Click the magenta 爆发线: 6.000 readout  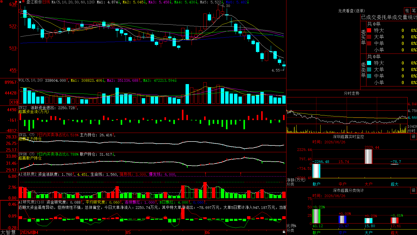[162, 174]
